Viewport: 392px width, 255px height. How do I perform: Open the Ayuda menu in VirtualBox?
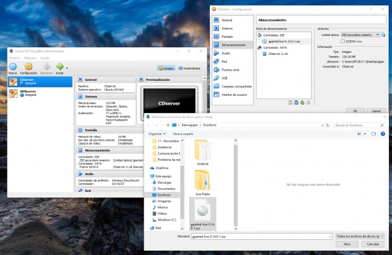(x=45, y=58)
